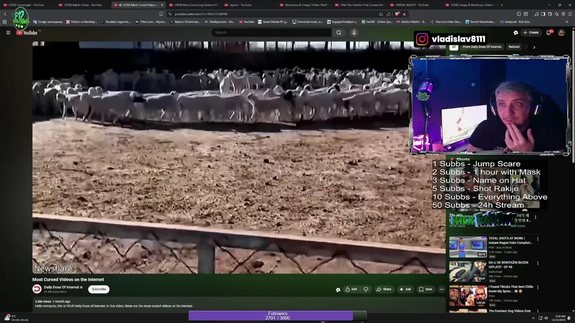Click the Share button under the video
Screen dimensions: 575x323
click(x=384, y=289)
